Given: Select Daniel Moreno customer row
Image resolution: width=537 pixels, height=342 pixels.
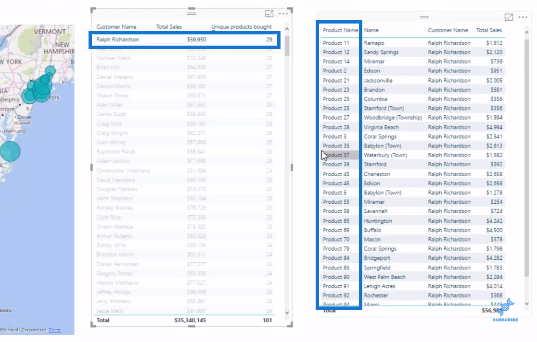Looking at the screenshot, I should click(x=185, y=77).
